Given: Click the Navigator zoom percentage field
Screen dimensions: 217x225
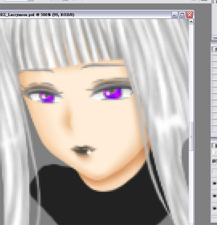Looking at the screenshot, I should (x=215, y=38).
